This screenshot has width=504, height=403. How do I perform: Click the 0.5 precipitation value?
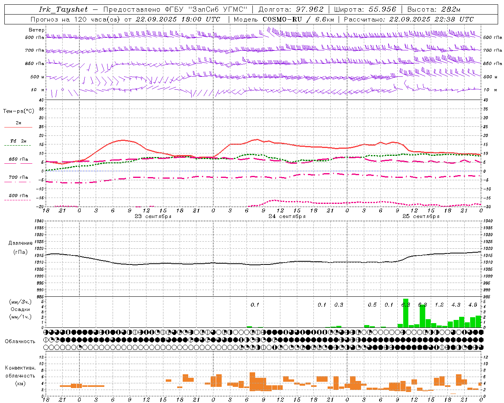(372, 305)
